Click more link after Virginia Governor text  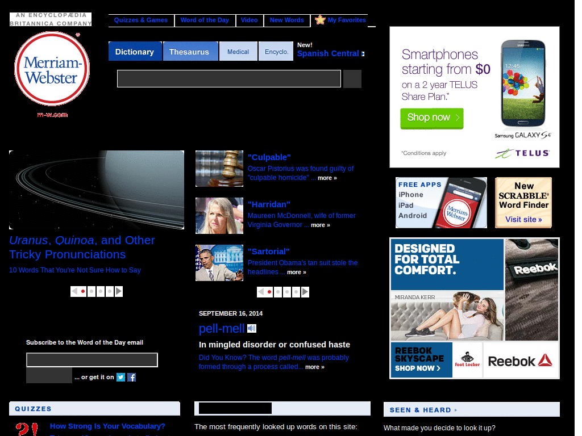click(x=321, y=225)
